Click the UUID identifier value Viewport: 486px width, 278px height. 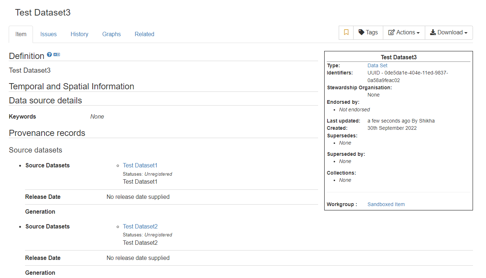pyautogui.click(x=407, y=76)
